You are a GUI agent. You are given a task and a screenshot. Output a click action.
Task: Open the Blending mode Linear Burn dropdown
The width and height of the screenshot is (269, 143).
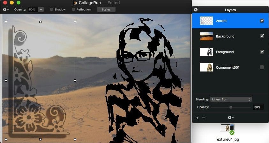231,99
